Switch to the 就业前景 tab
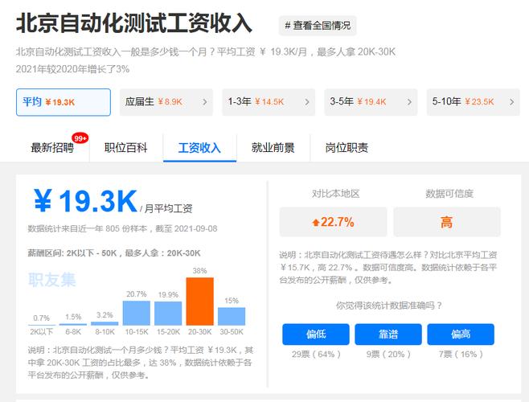This screenshot has height=402, width=529. pyautogui.click(x=273, y=148)
